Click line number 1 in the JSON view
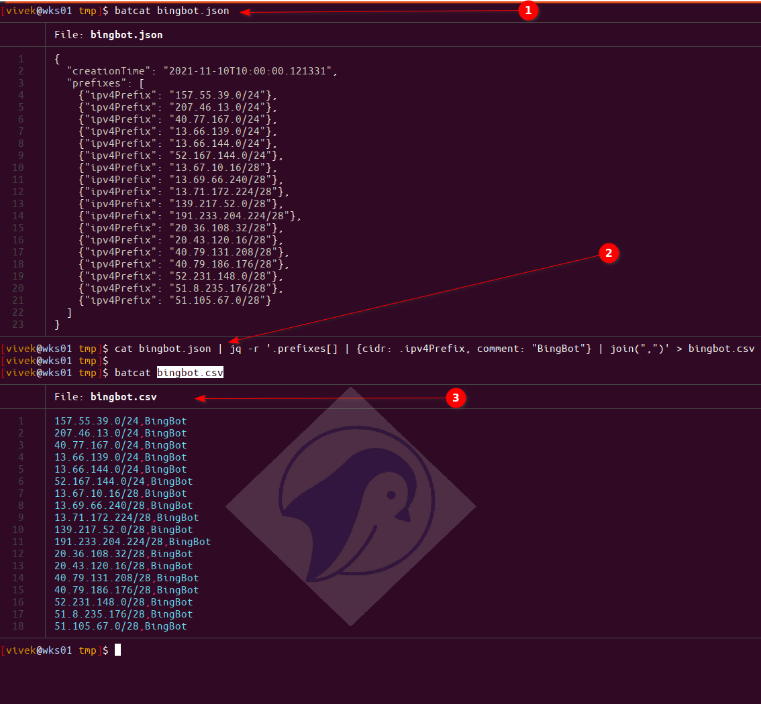761x704 pixels. pyautogui.click(x=21, y=58)
